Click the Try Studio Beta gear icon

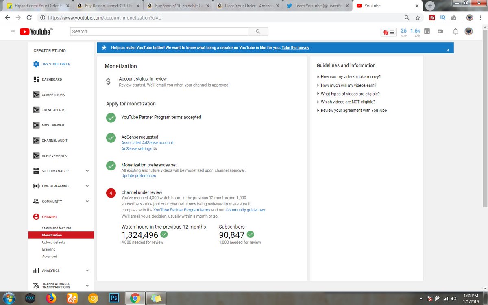click(x=36, y=64)
